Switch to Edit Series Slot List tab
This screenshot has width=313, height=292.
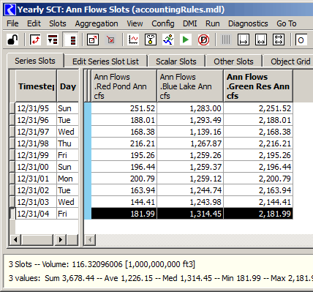tap(105, 61)
